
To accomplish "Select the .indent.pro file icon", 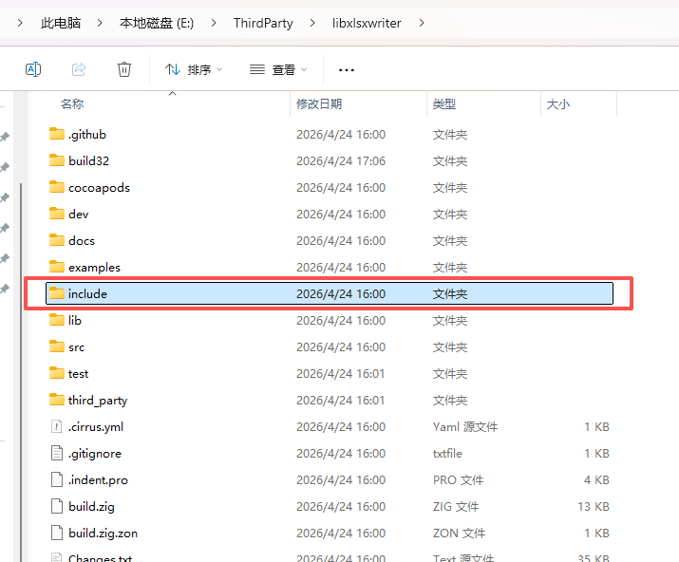I will point(57,479).
